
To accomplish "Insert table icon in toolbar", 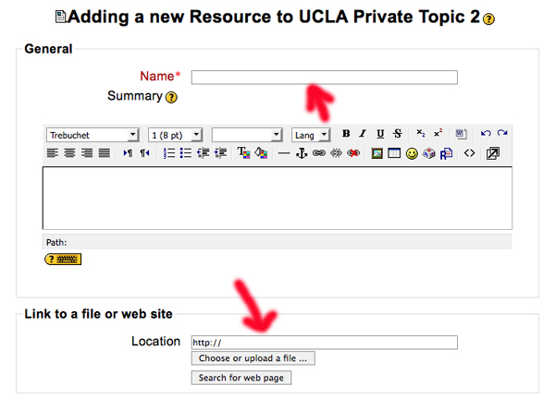I will [394, 153].
